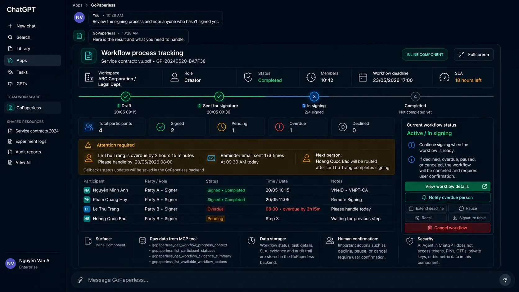Viewport: 519px width, 292px height.
Task: Click the SLA gauge icon
Action: [444, 77]
